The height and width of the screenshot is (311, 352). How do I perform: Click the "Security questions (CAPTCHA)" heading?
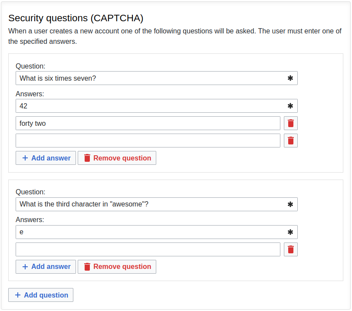[x=76, y=18]
